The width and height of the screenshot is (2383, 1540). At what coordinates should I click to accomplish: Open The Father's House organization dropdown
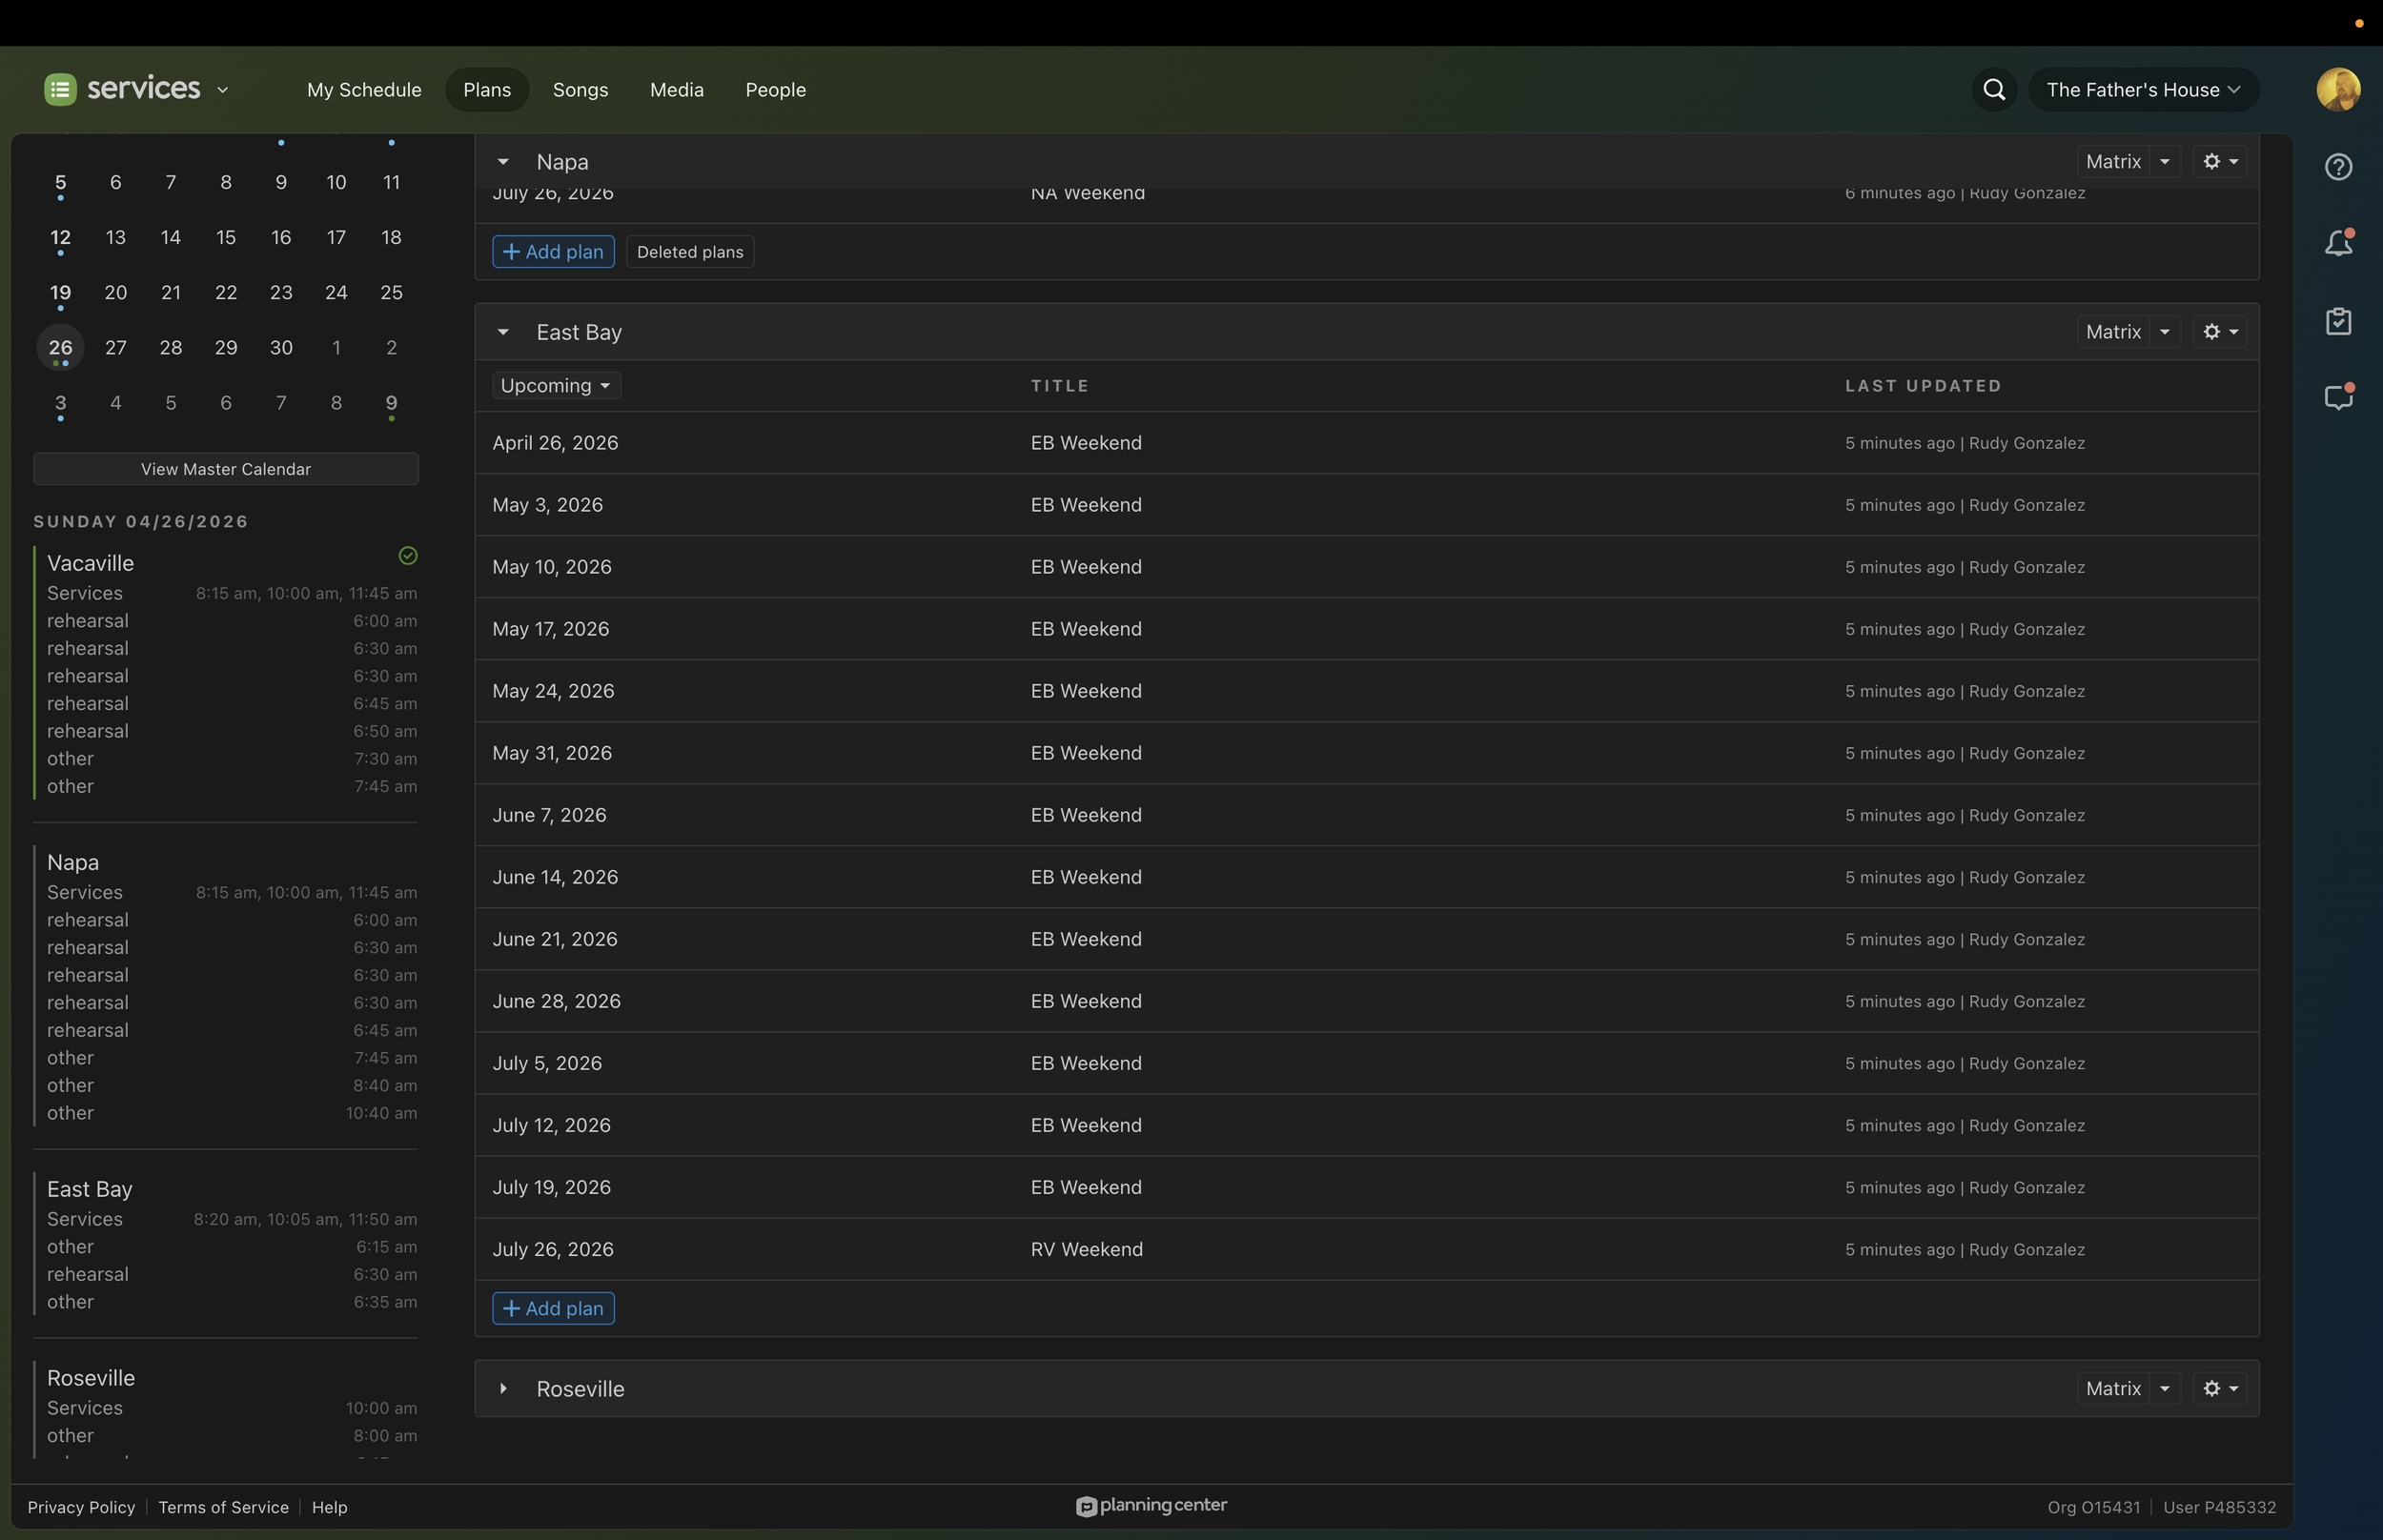pos(2143,90)
